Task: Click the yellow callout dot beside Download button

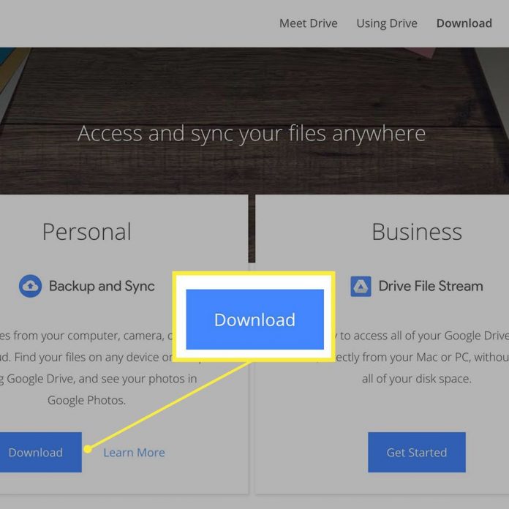Action: 88,448
